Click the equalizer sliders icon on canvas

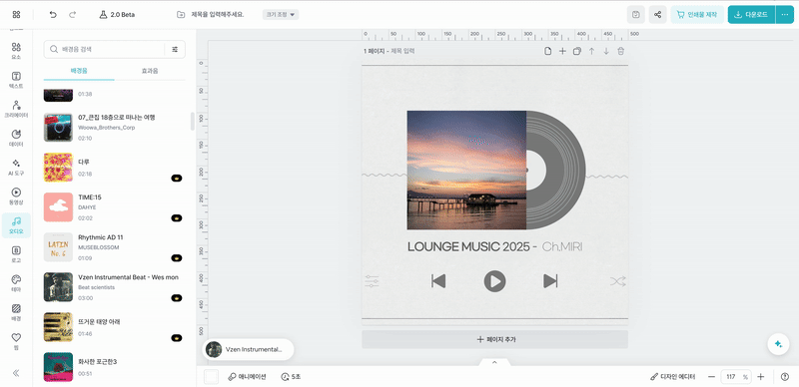[372, 281]
